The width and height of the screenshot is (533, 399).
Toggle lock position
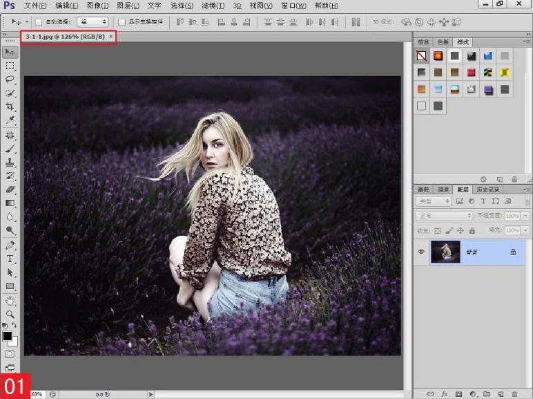(x=461, y=230)
